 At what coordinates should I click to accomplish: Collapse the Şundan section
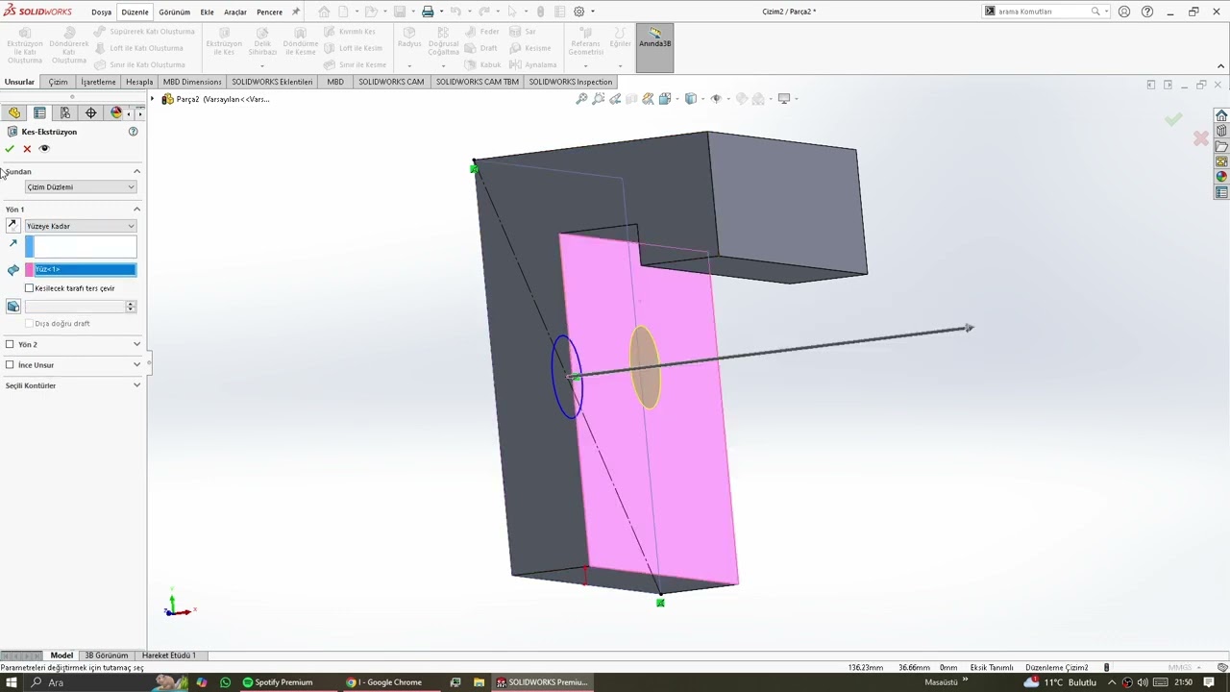pyautogui.click(x=136, y=171)
